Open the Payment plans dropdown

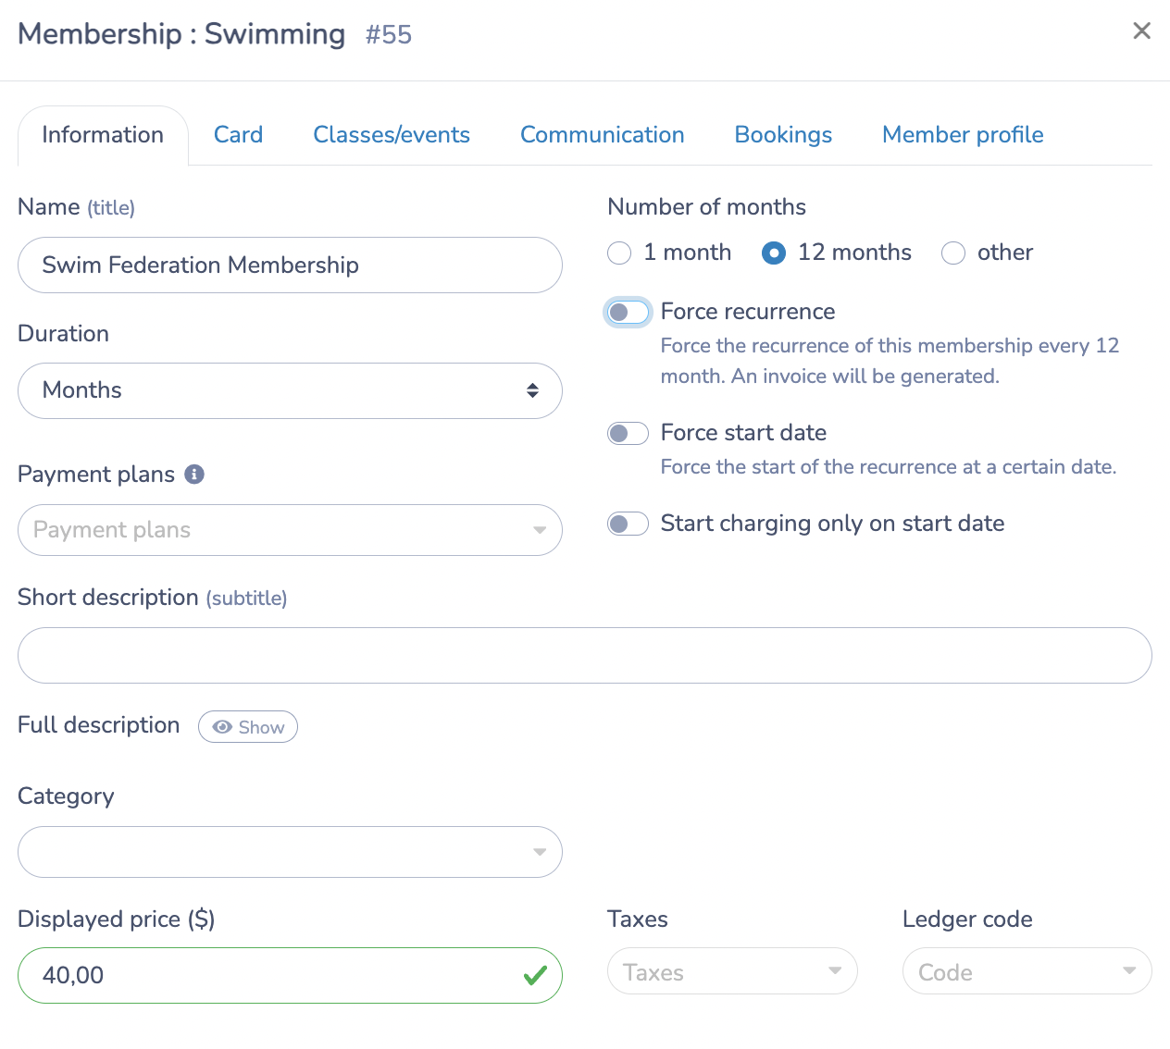tap(290, 530)
